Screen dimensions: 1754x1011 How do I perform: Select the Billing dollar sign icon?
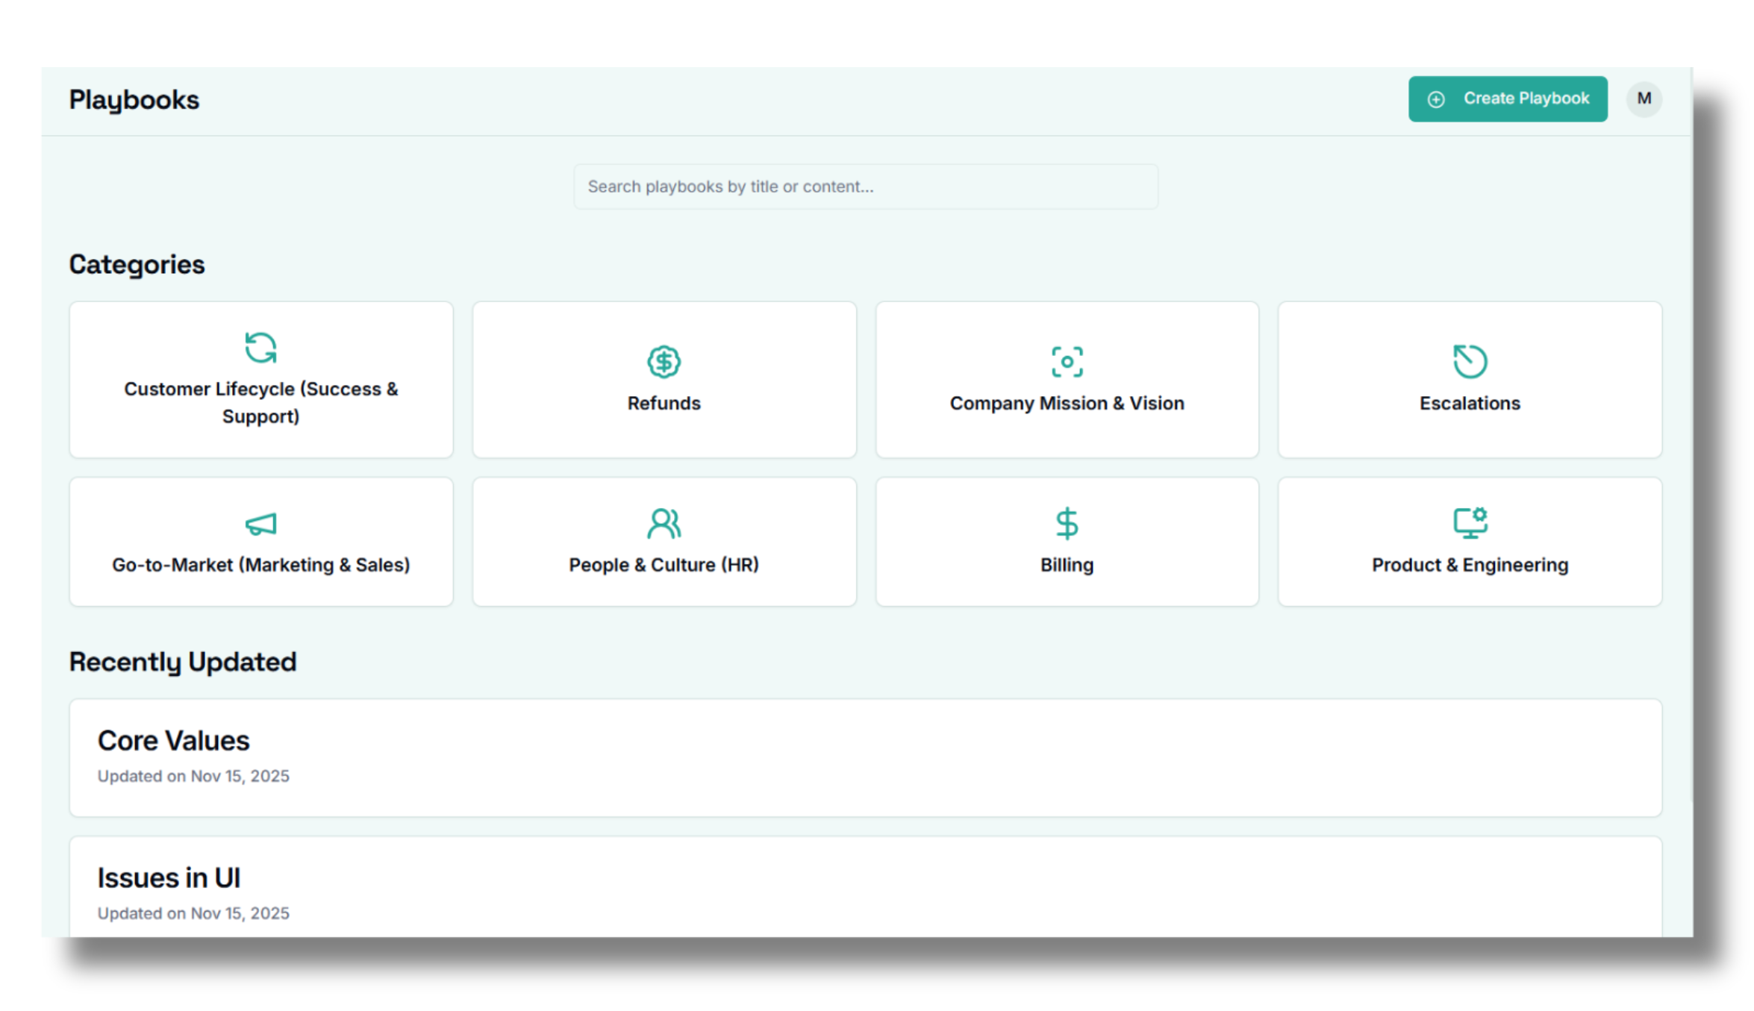click(x=1066, y=523)
